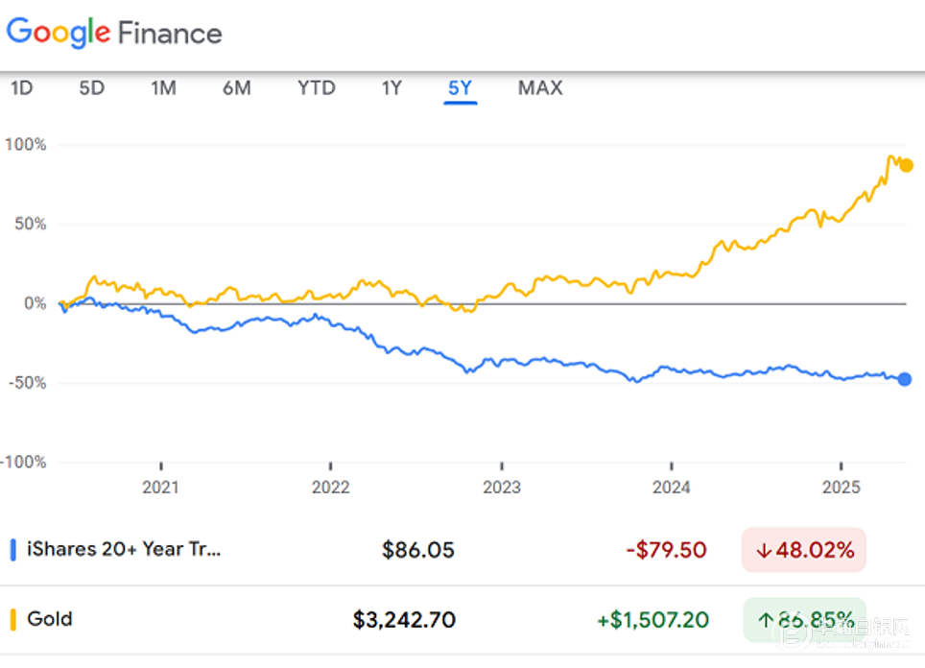Open the iShares 20+ Year Tr... listing
Viewport: 925px width, 668px height.
click(x=124, y=550)
